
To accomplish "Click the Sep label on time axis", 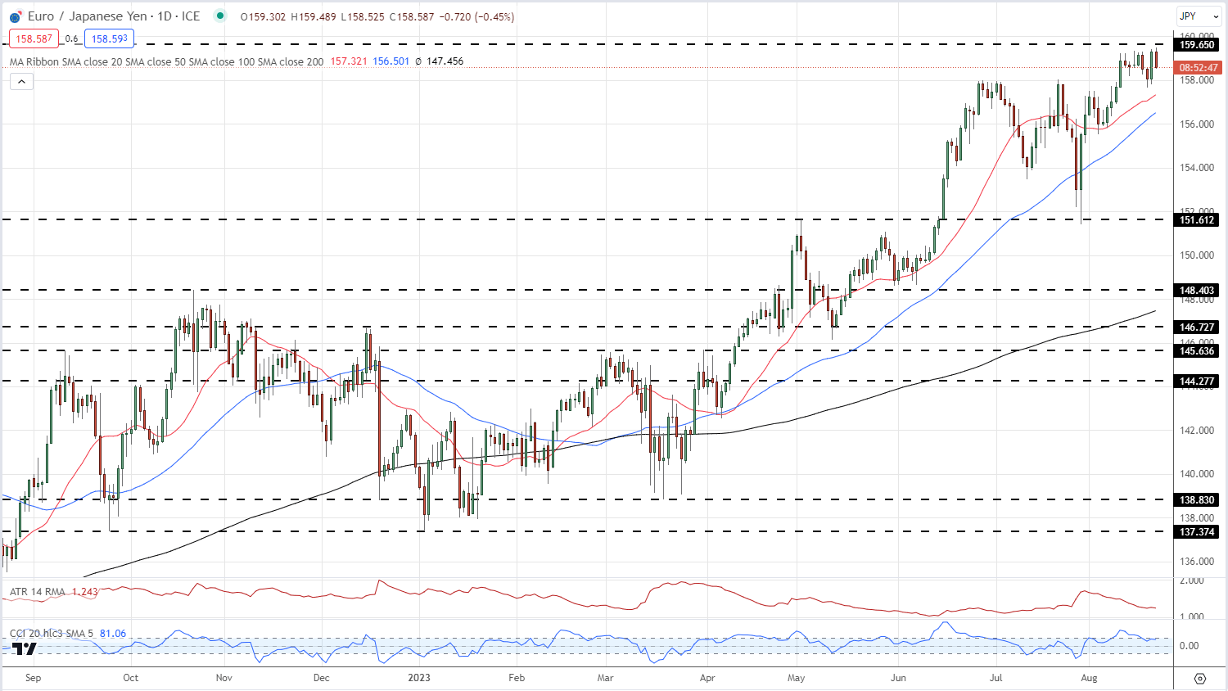I will 33,678.
